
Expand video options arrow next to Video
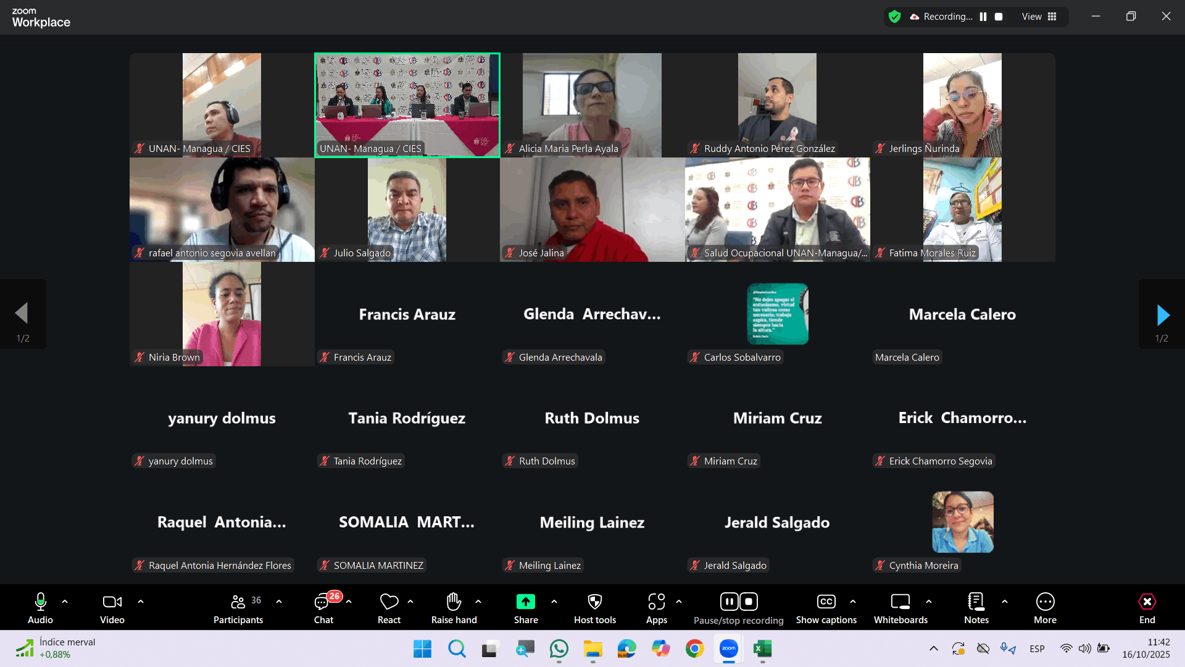tap(141, 602)
